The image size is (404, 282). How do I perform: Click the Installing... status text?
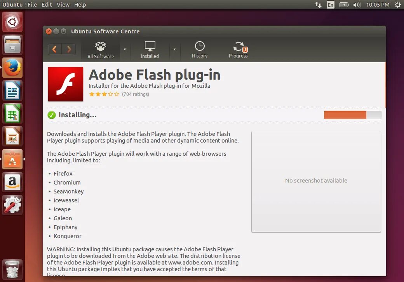coord(78,115)
